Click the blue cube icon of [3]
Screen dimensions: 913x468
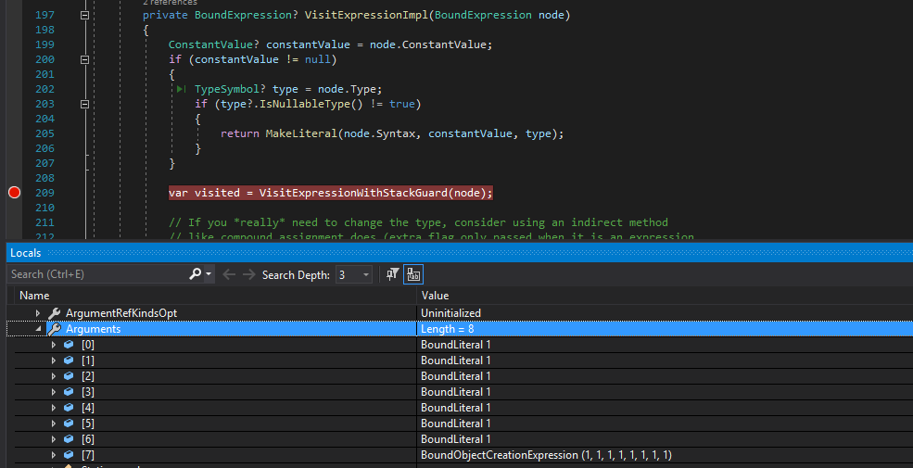pyautogui.click(x=69, y=392)
